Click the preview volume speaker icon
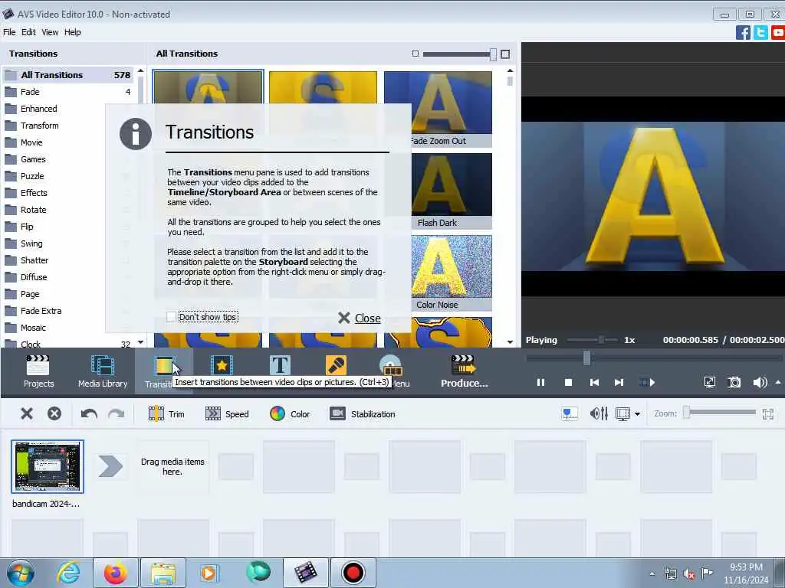Viewport: 785px width, 588px height. pyautogui.click(x=760, y=383)
